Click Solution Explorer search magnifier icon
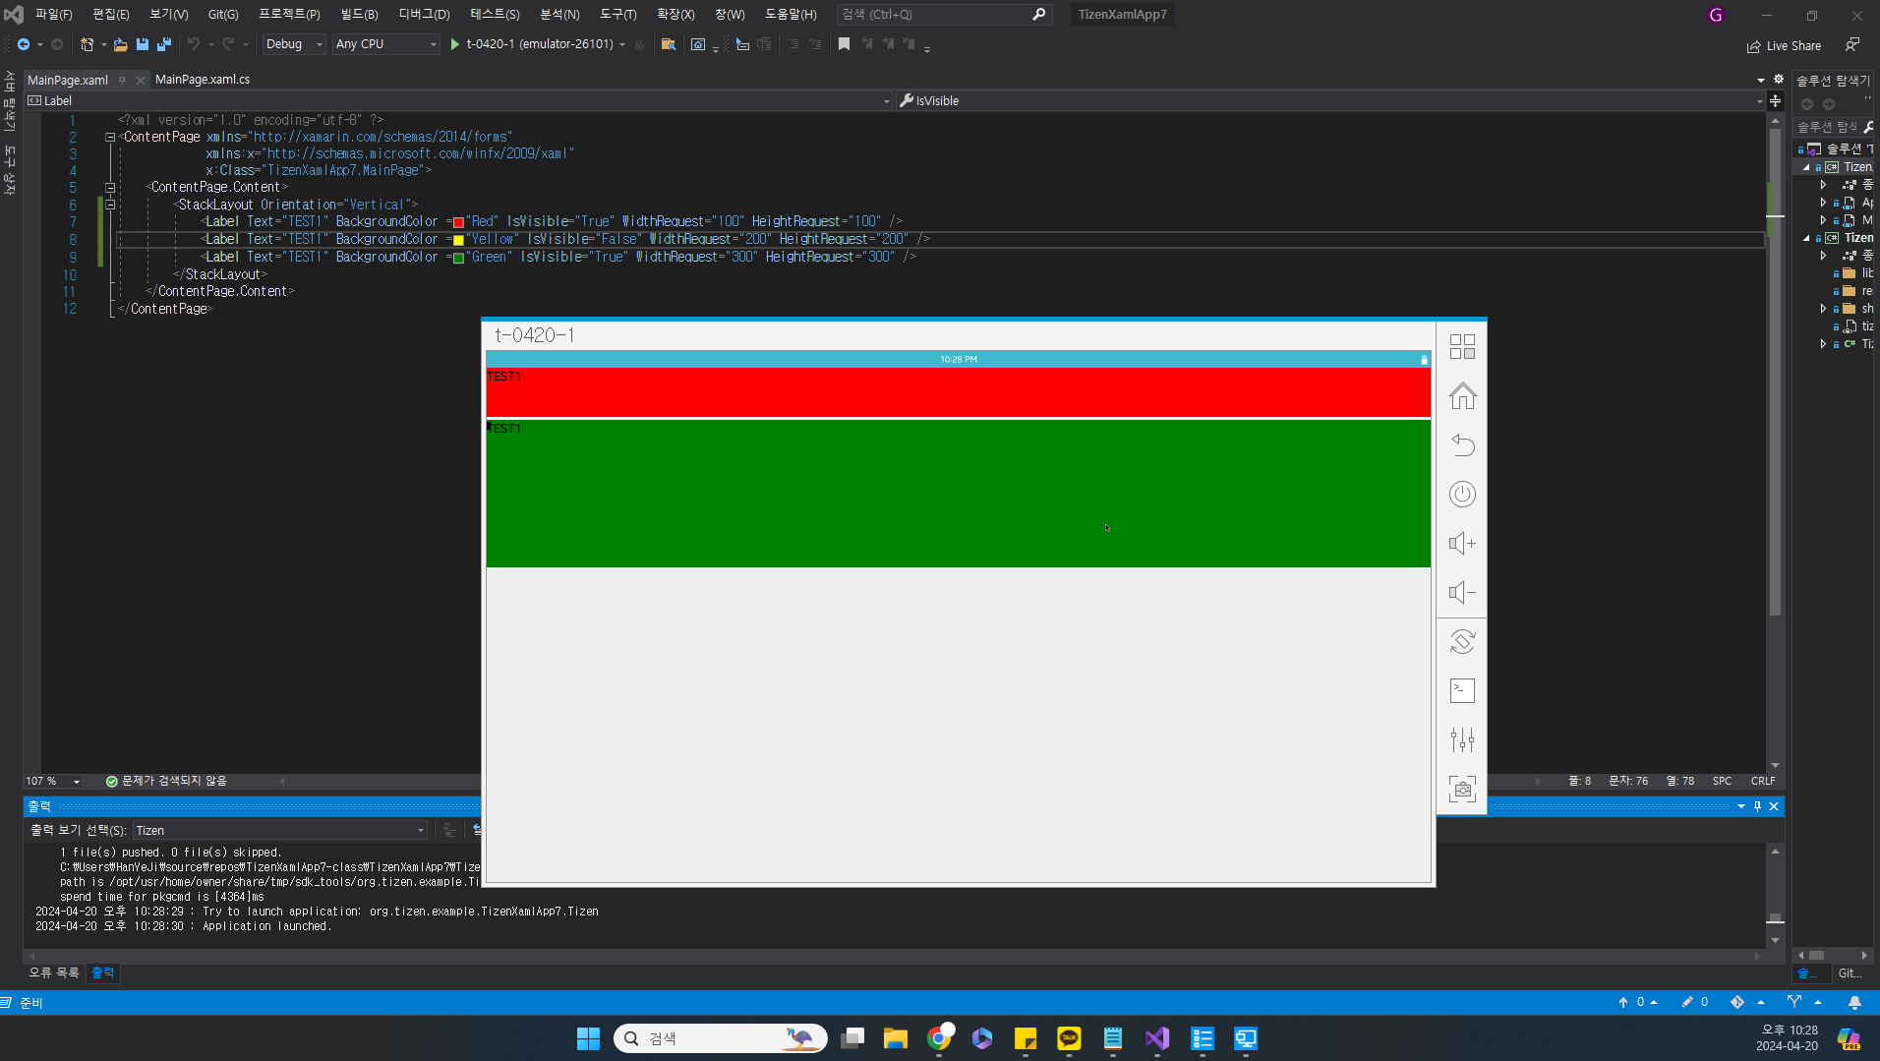Screen dimensions: 1880x1061 1867,127
